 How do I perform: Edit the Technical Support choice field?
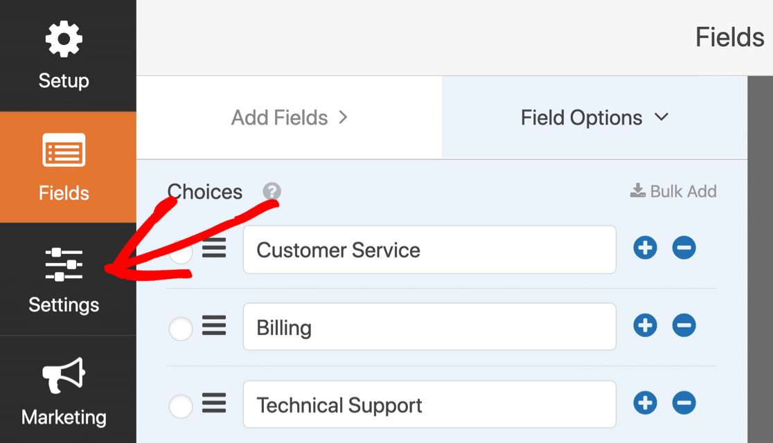point(429,404)
